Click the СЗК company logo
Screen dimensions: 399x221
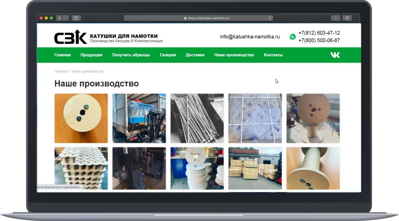click(x=71, y=37)
